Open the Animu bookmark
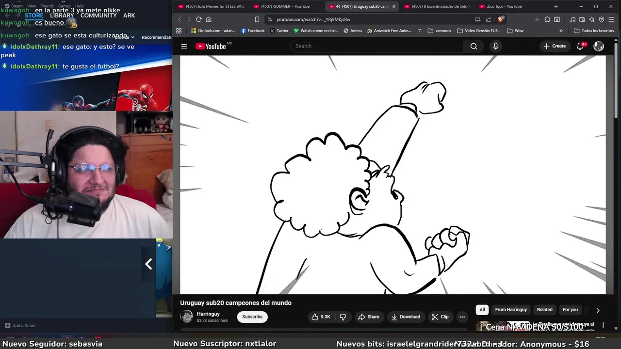This screenshot has height=349, width=621. [x=353, y=31]
